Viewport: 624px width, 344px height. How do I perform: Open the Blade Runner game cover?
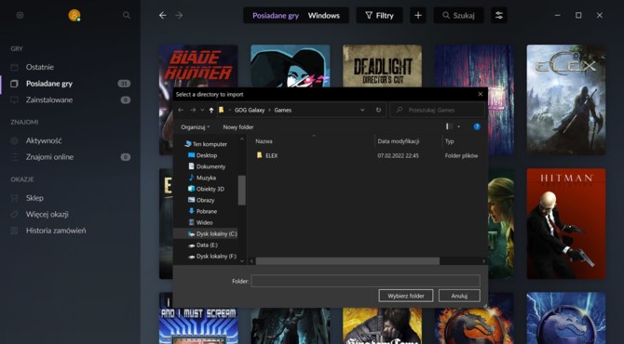[198, 65]
